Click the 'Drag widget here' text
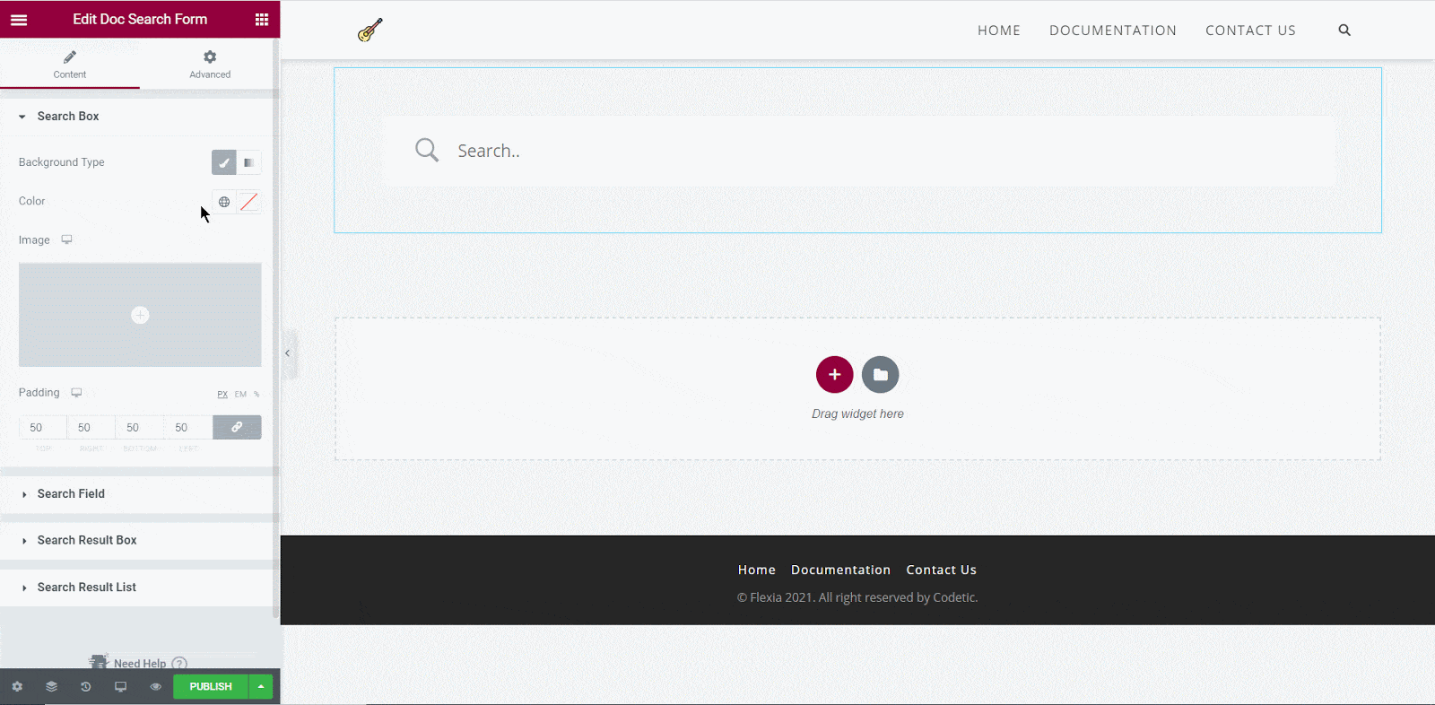The height and width of the screenshot is (705, 1435). click(857, 414)
